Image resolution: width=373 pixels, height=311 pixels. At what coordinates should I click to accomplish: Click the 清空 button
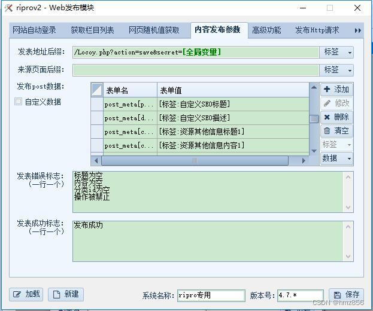pos(336,130)
